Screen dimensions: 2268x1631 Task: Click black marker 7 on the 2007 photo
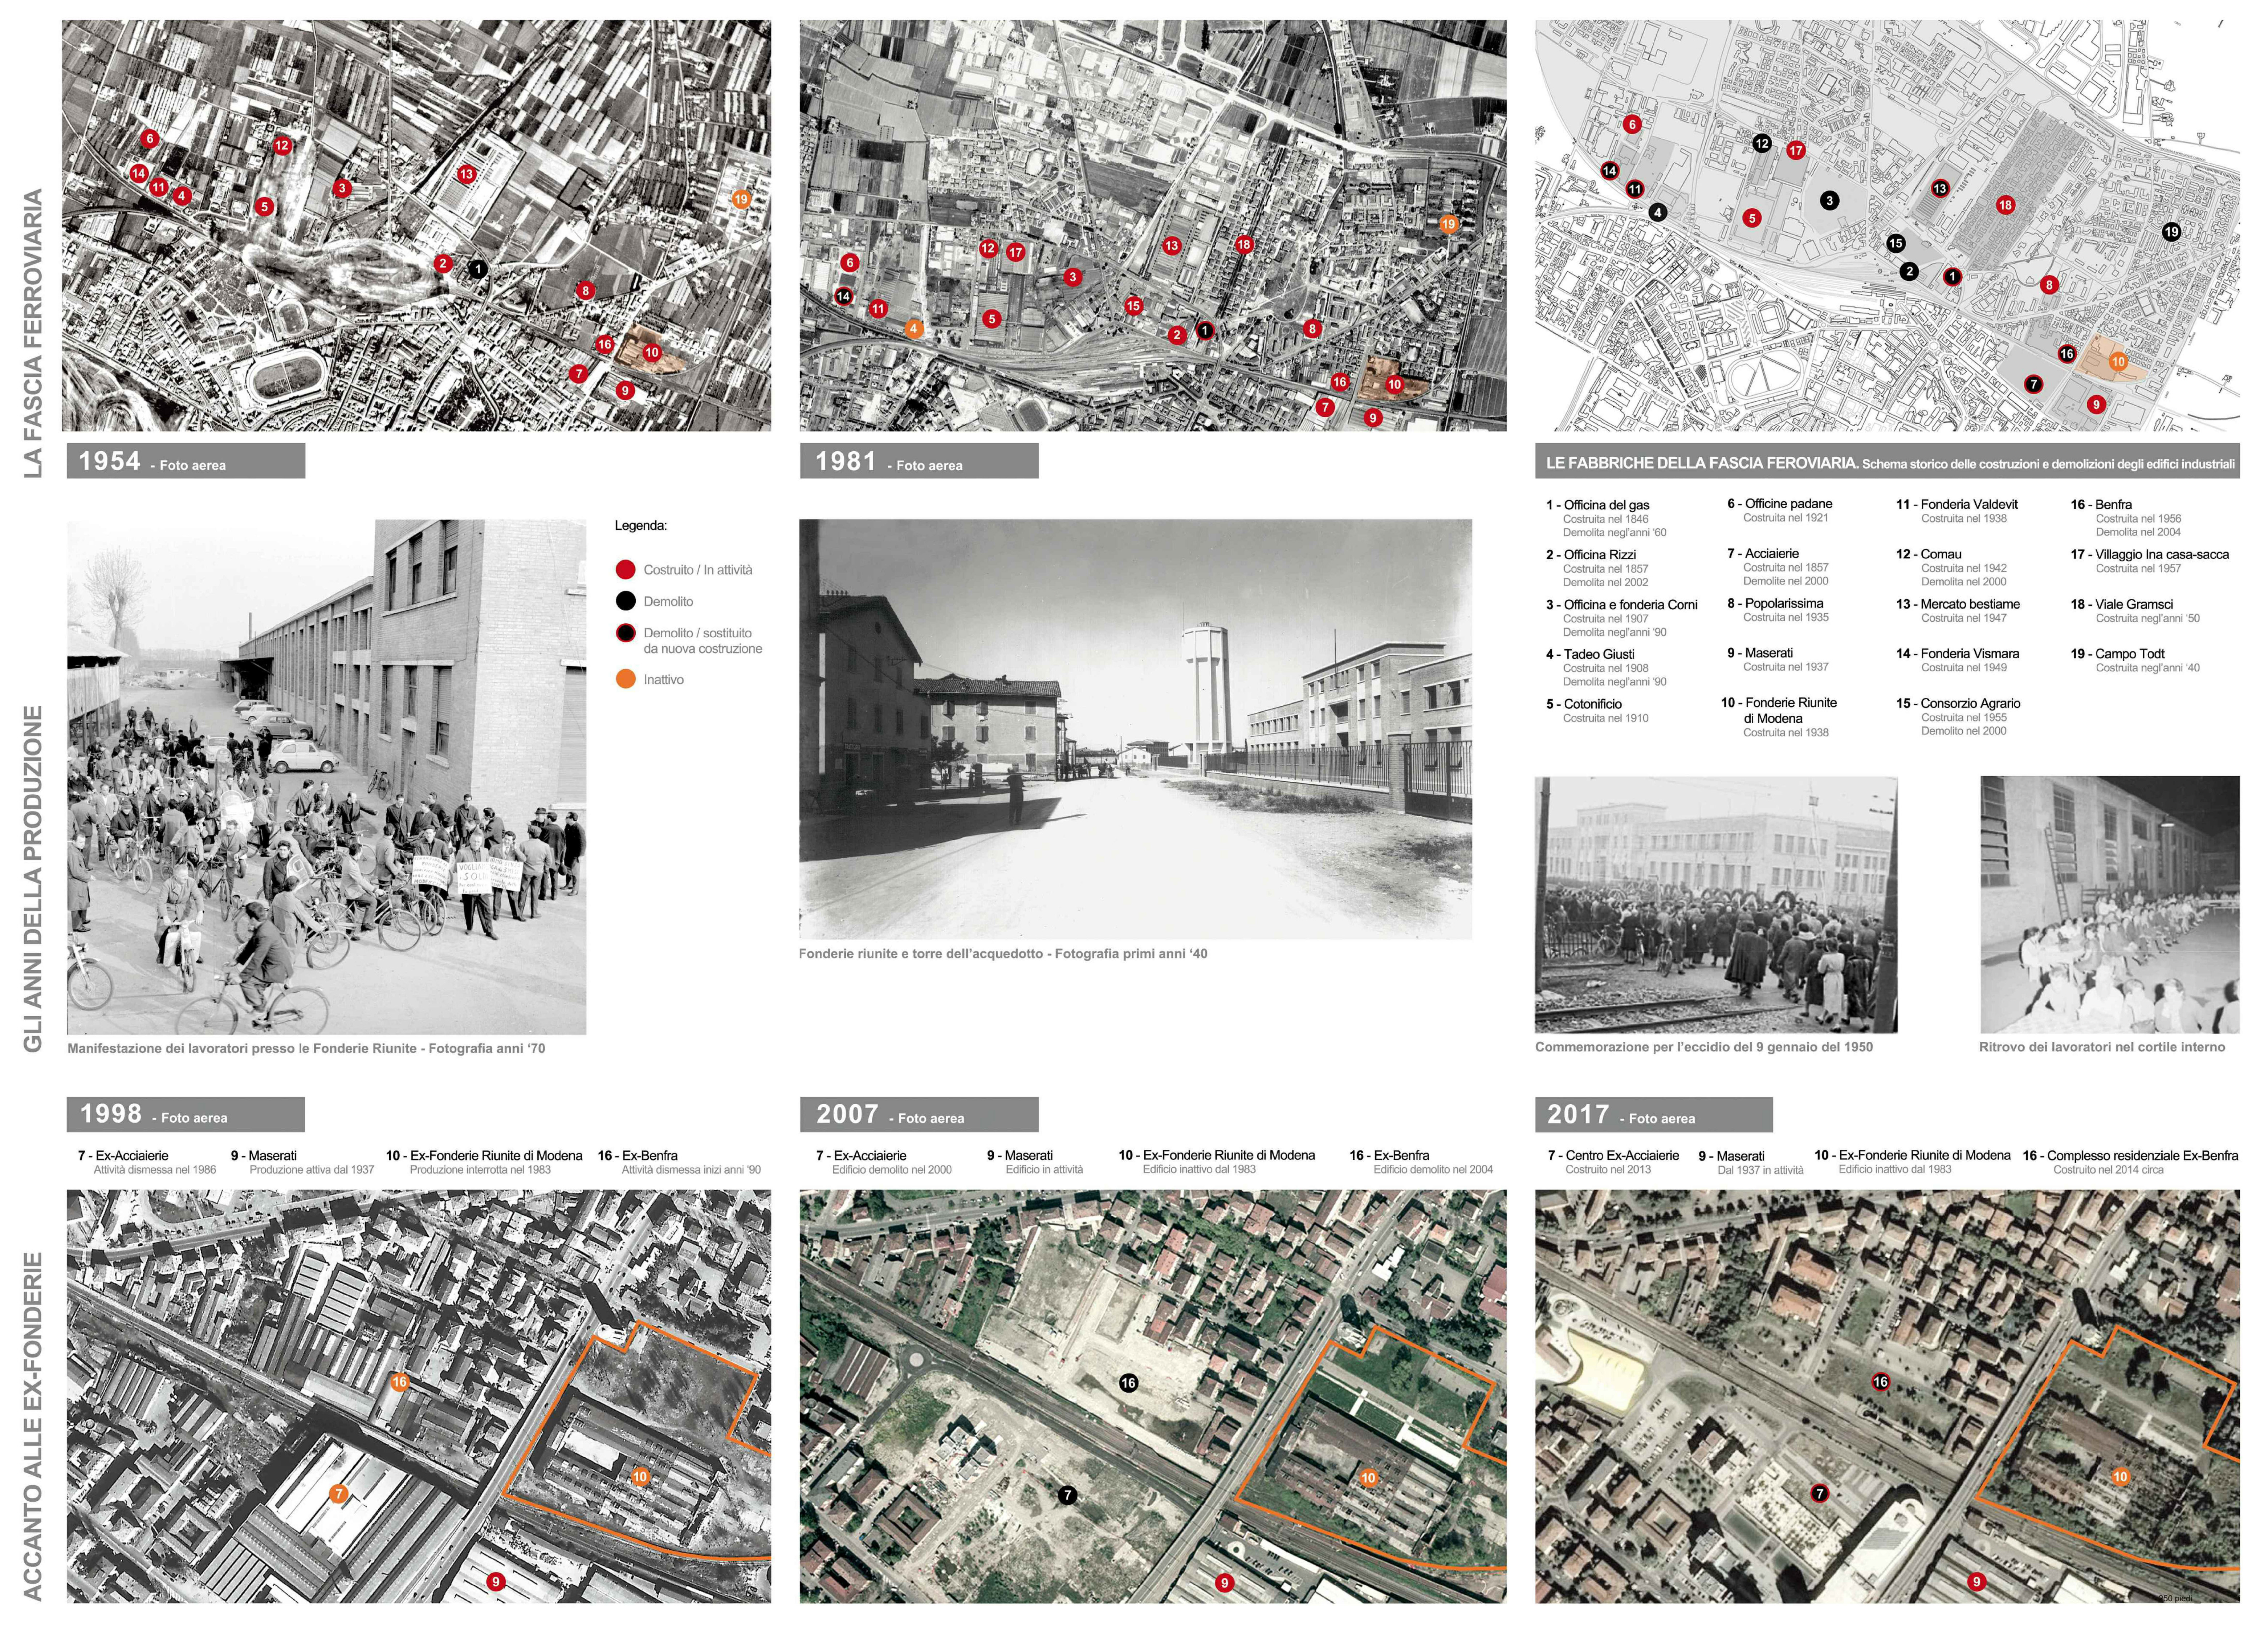coord(1068,1495)
